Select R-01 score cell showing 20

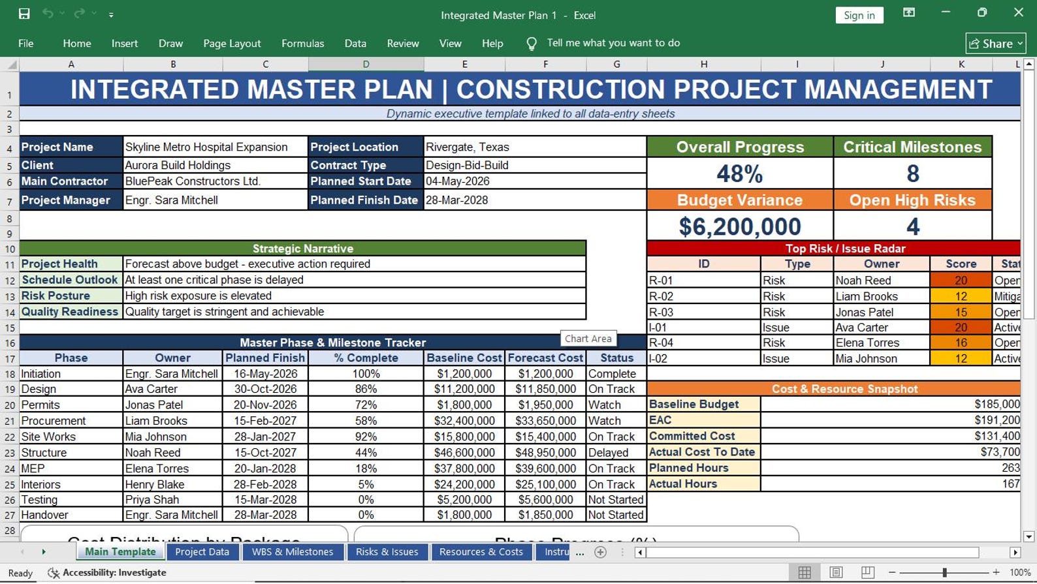point(961,281)
